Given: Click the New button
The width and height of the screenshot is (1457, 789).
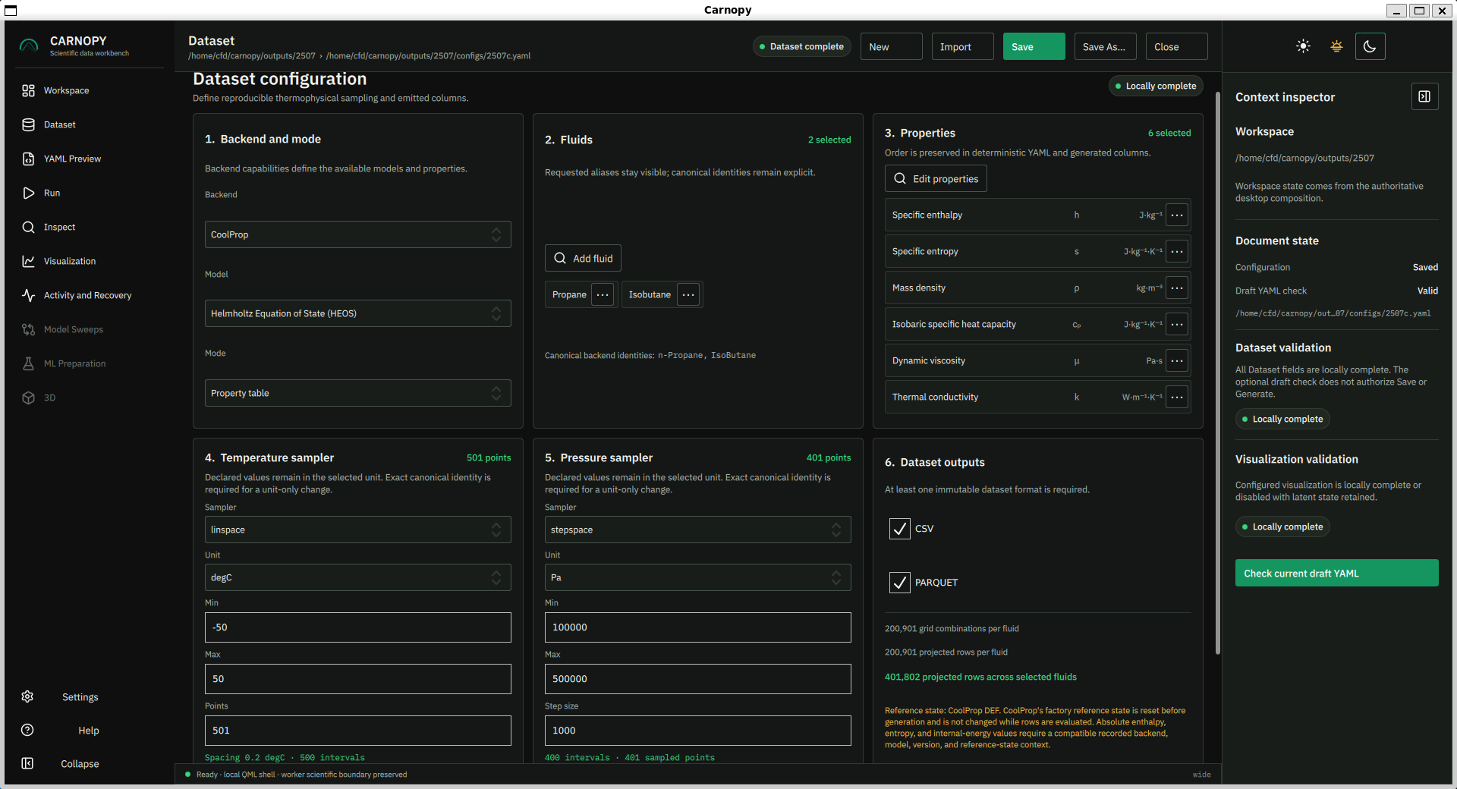Looking at the screenshot, I should pyautogui.click(x=891, y=46).
